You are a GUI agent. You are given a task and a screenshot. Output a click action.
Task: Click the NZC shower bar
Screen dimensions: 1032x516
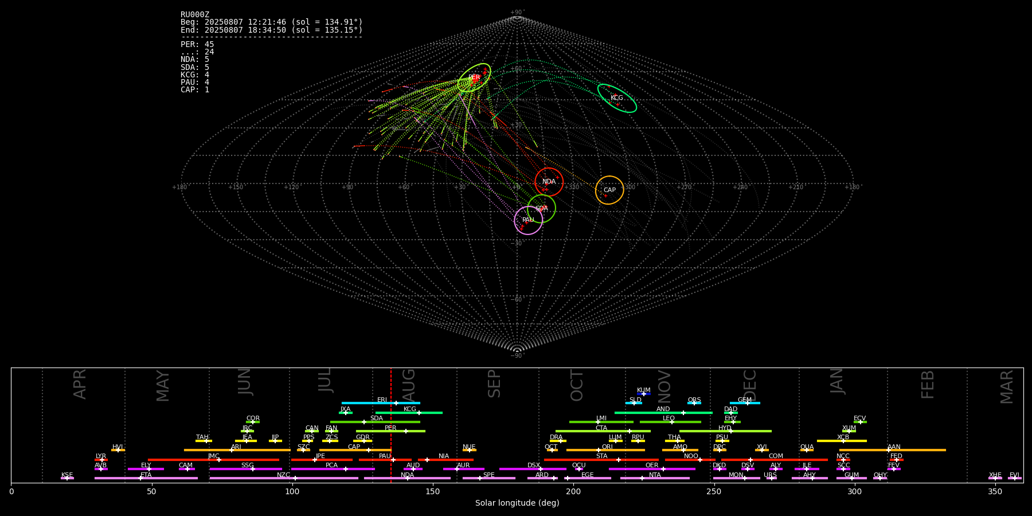[284, 478]
